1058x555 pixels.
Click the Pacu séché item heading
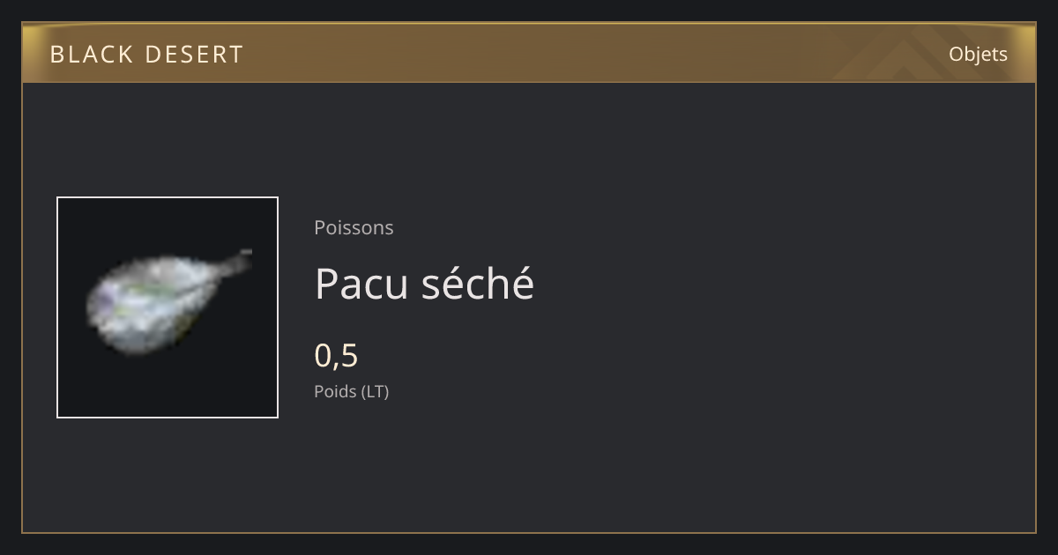pyautogui.click(x=424, y=284)
